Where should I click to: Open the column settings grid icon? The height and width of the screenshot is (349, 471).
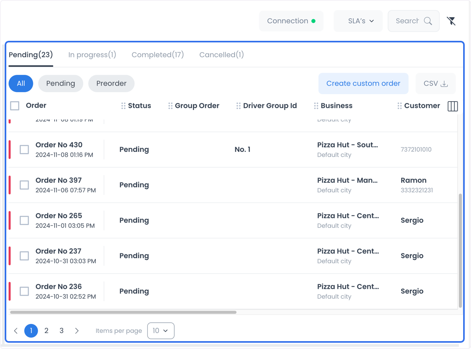tap(453, 106)
